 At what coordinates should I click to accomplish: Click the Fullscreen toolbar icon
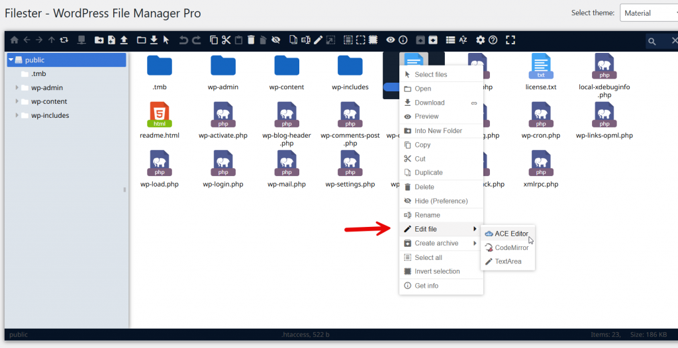pyautogui.click(x=510, y=40)
